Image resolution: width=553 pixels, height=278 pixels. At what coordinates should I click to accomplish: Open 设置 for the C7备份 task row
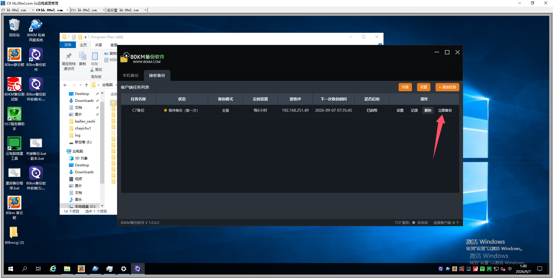(x=400, y=111)
